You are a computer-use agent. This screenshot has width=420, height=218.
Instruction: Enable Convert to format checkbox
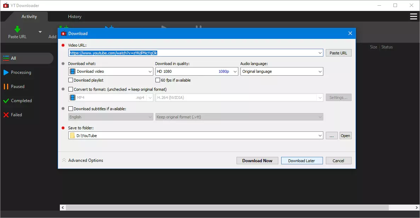71,89
